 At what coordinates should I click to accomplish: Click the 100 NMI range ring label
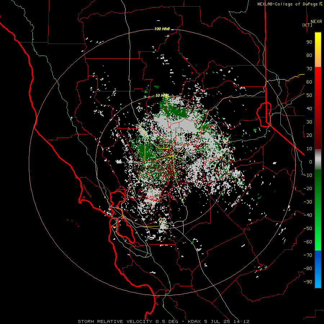(x=162, y=29)
